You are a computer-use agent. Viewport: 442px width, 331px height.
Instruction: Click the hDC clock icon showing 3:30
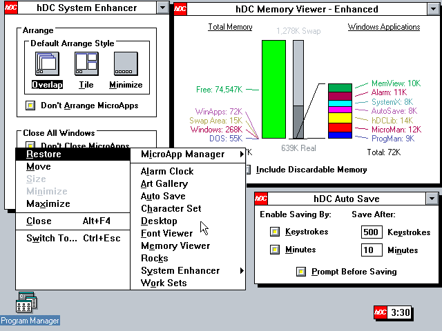pos(393,312)
